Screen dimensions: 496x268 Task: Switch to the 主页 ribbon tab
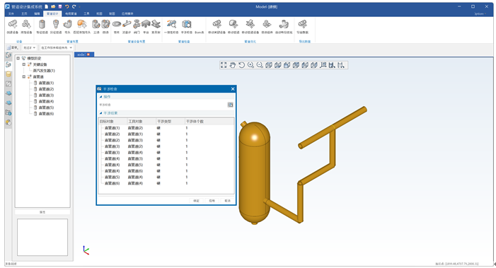(x=24, y=13)
